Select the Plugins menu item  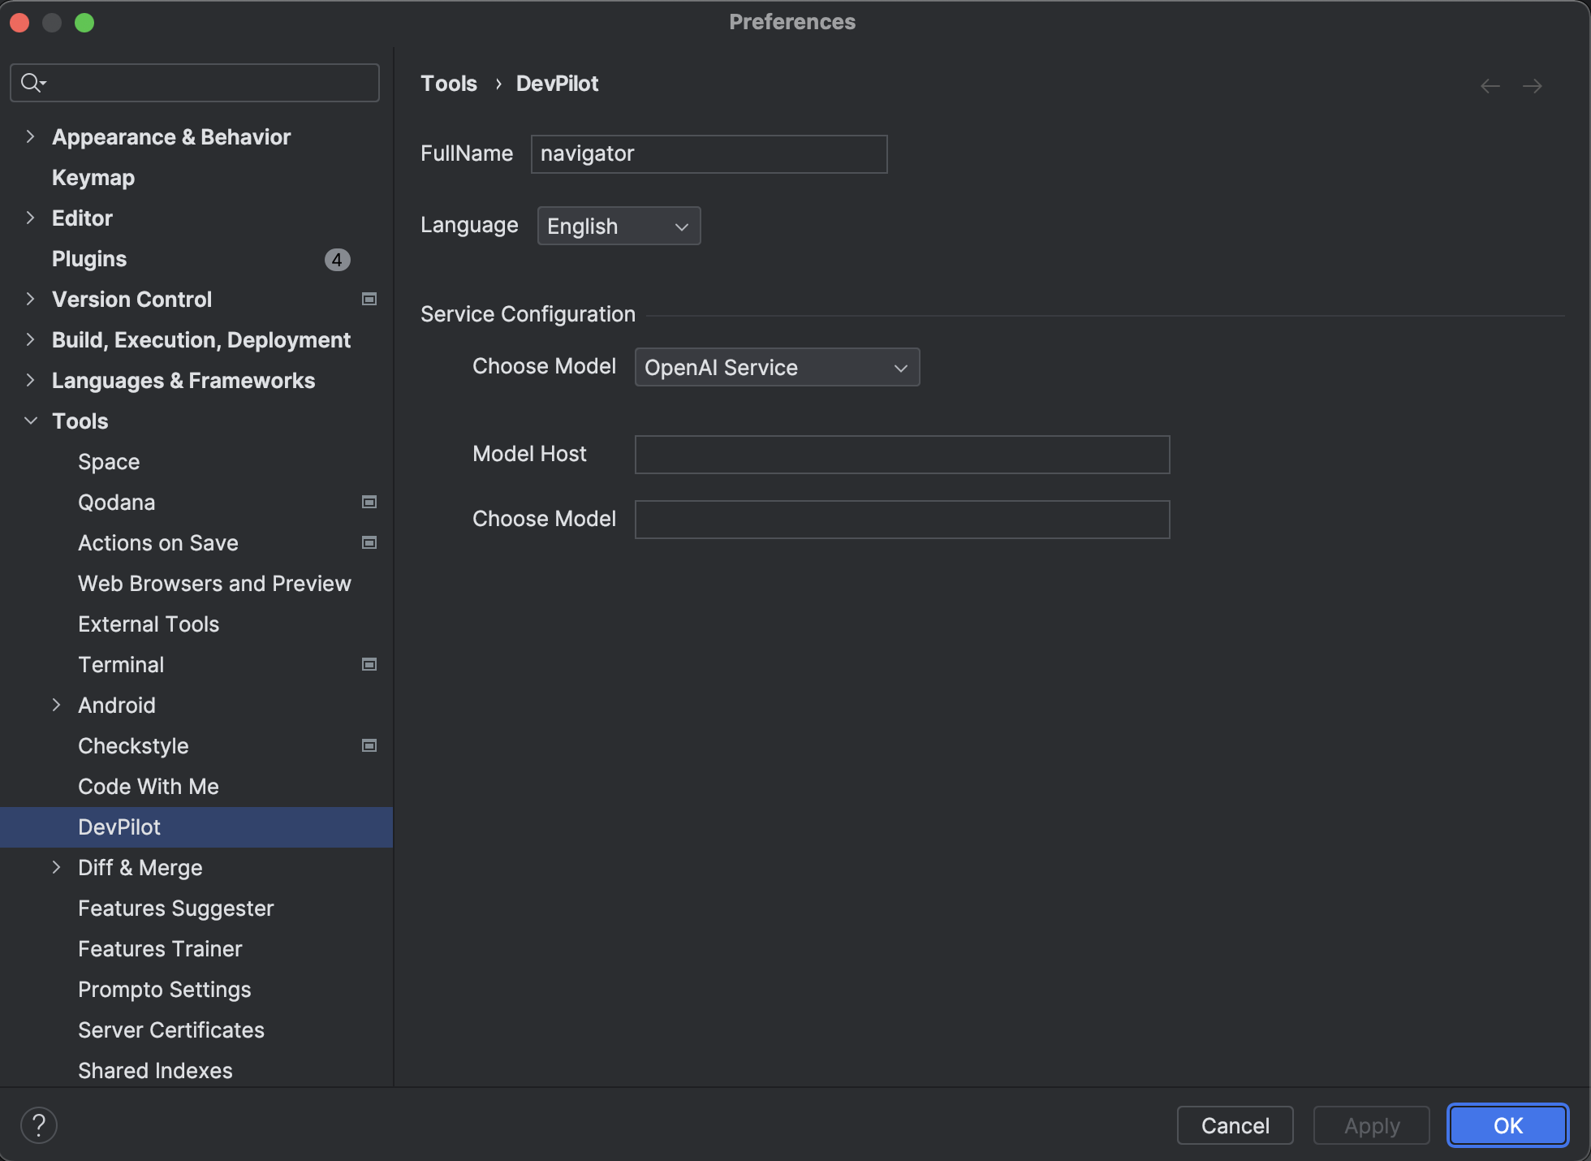tap(88, 258)
